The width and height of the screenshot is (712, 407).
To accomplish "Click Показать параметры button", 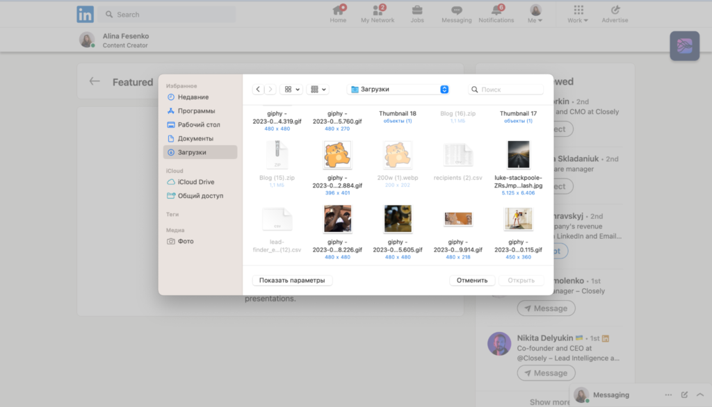I will click(292, 280).
